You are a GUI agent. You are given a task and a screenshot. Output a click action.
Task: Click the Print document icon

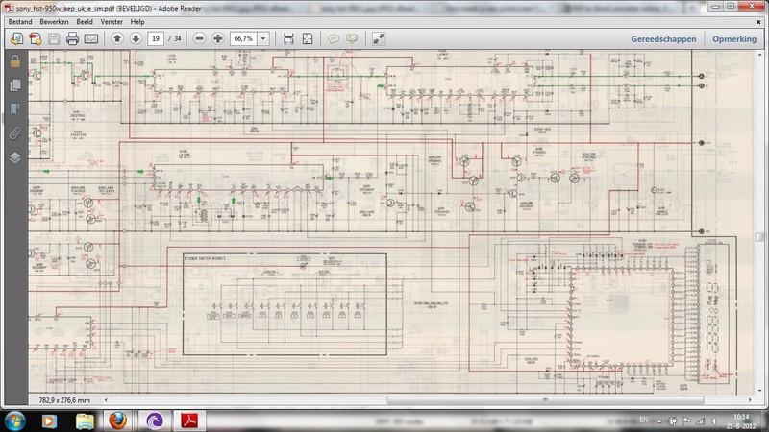[72, 39]
